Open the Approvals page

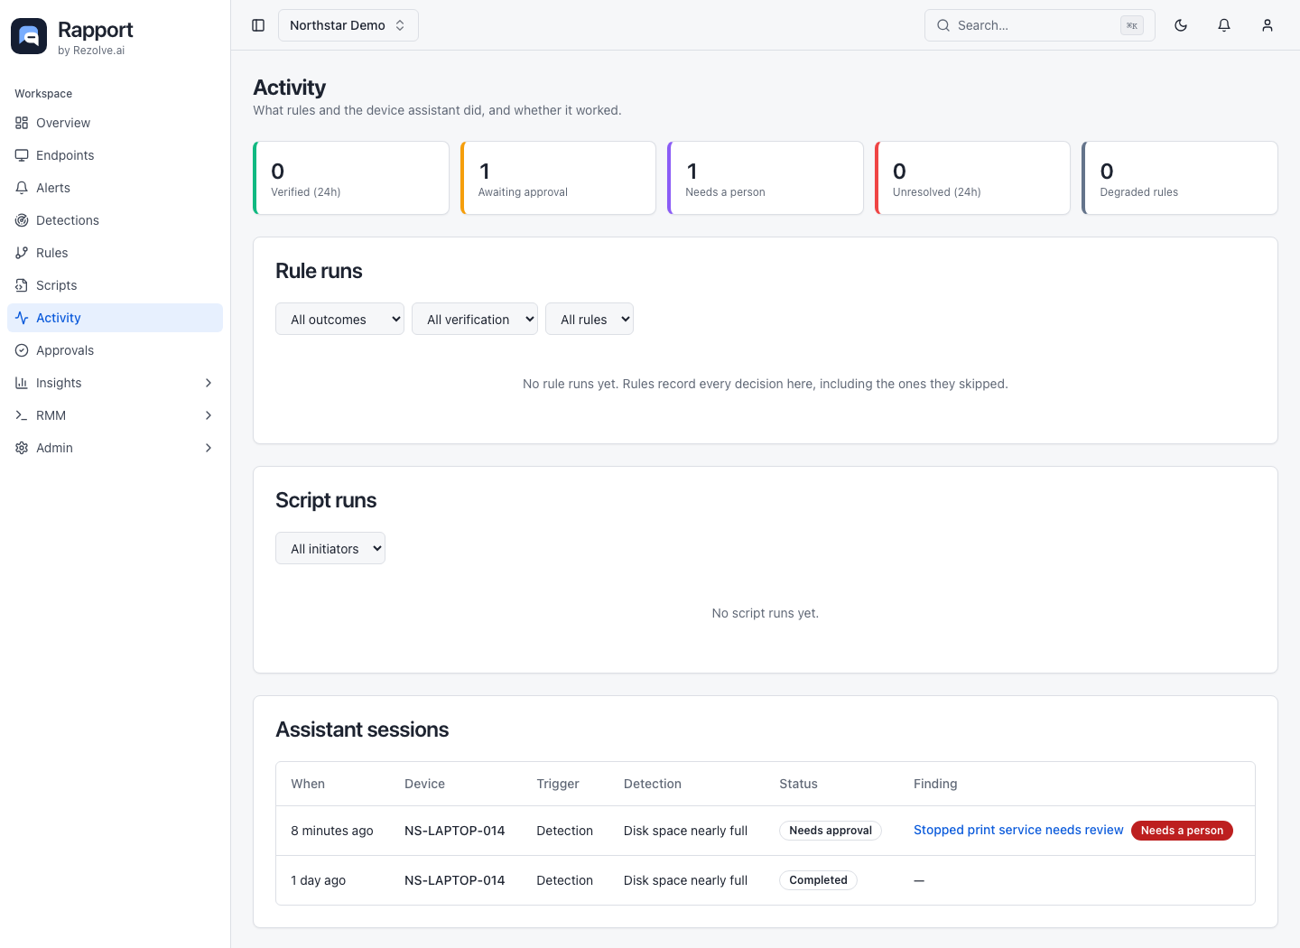coord(115,350)
